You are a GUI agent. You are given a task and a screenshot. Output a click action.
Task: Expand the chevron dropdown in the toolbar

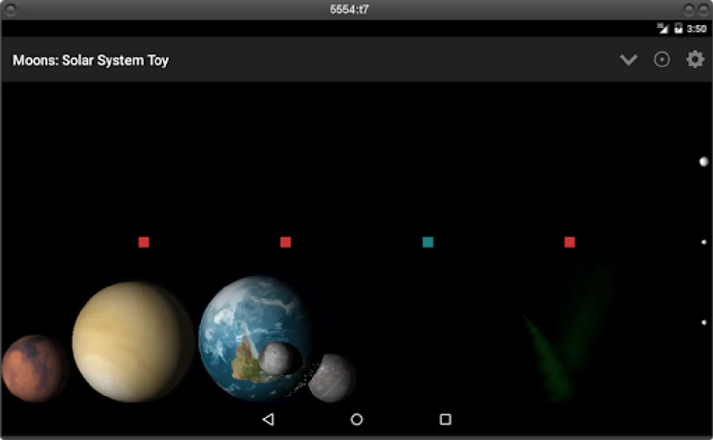click(x=628, y=60)
